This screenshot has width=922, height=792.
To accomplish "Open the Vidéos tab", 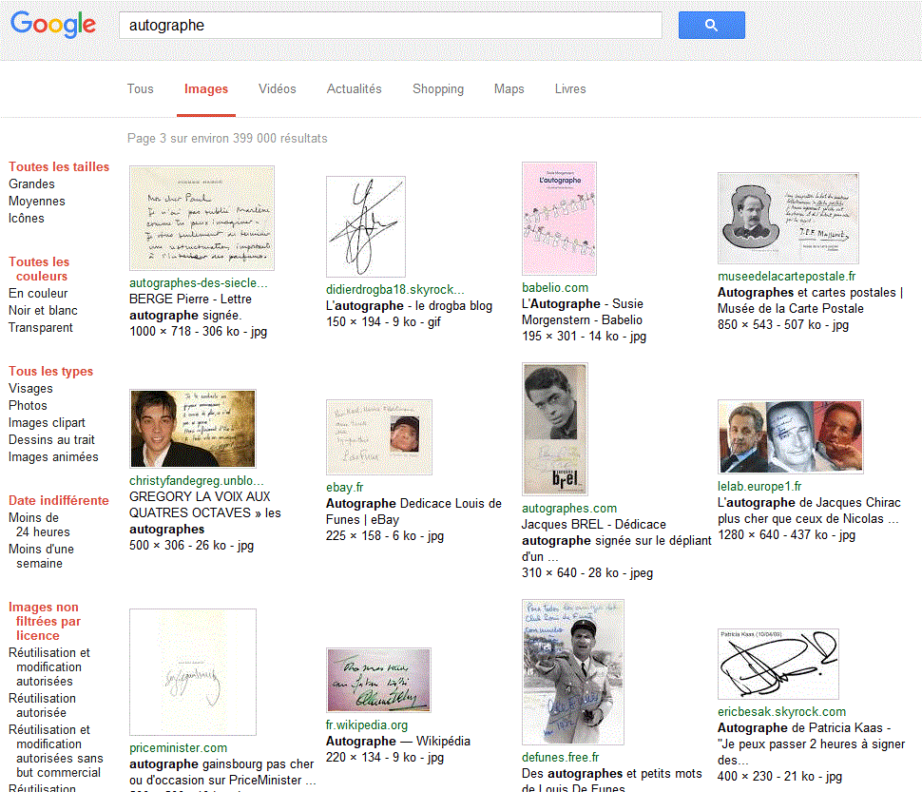I will 277,88.
